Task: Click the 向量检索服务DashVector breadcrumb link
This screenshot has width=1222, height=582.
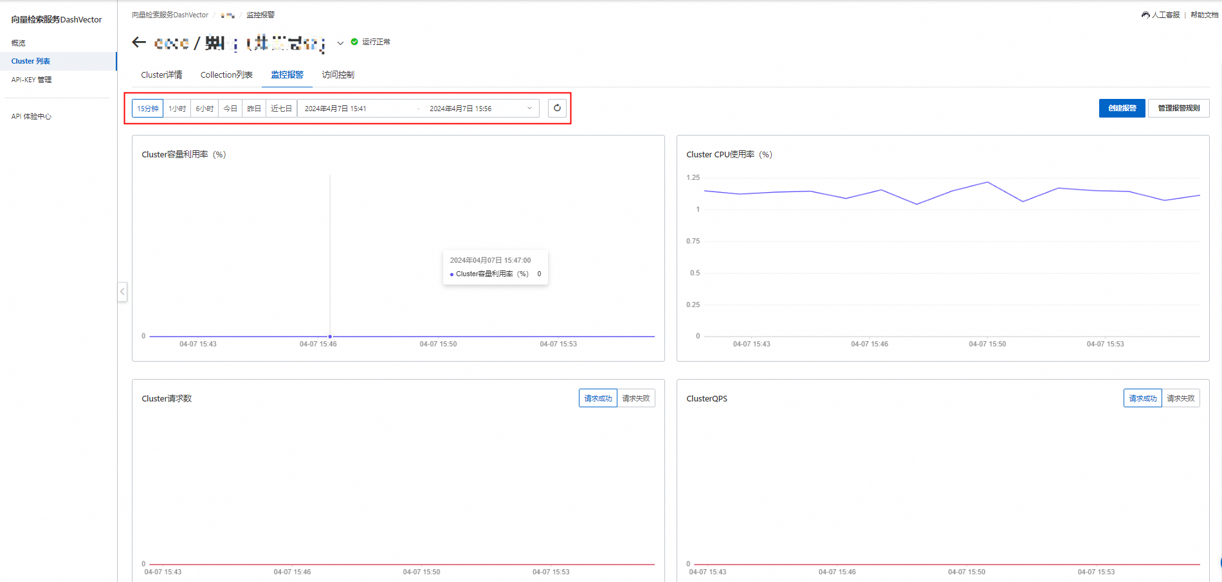Action: [170, 15]
